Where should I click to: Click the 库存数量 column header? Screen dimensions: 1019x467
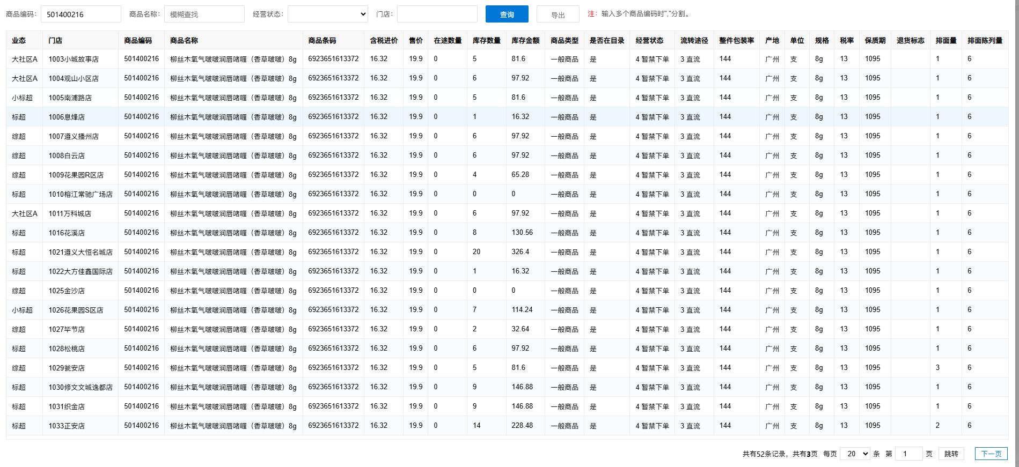486,41
